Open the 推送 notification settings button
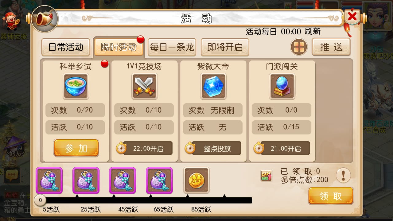This screenshot has width=393, height=221. coord(331,47)
